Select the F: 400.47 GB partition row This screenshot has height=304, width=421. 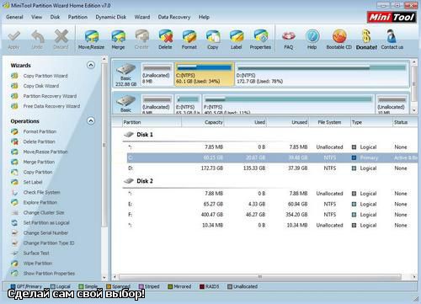click(272, 215)
